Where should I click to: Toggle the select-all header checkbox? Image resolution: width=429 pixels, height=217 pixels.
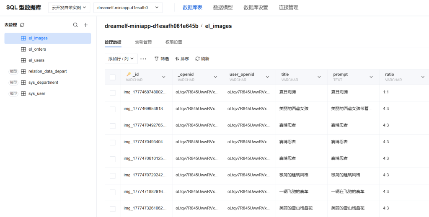[112, 77]
